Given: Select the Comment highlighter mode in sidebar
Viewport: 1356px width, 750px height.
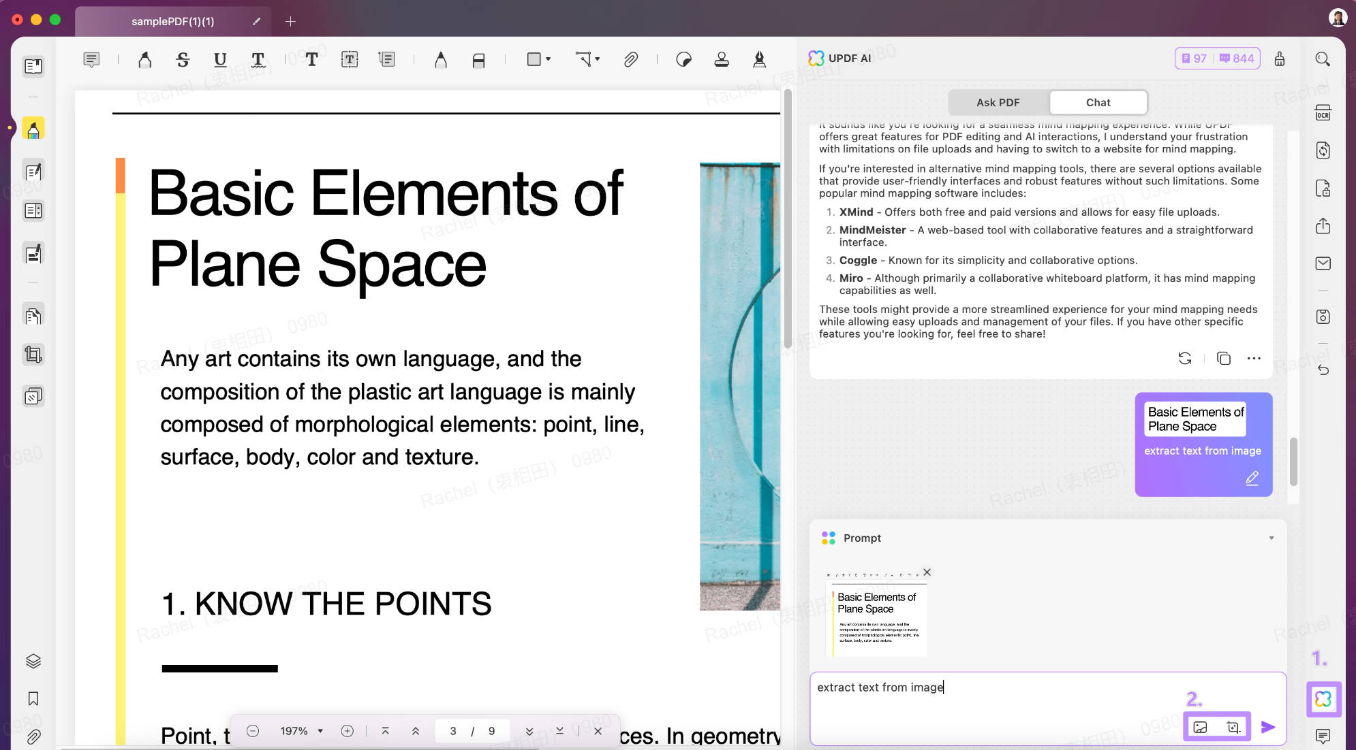Looking at the screenshot, I should tap(33, 128).
